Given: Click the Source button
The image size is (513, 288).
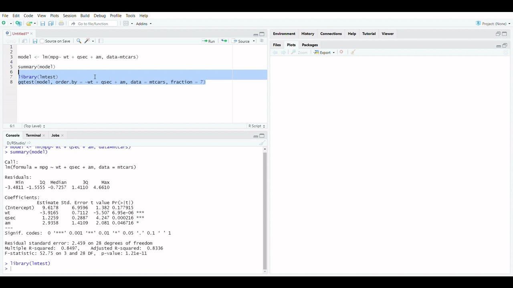Looking at the screenshot, I should point(241,41).
